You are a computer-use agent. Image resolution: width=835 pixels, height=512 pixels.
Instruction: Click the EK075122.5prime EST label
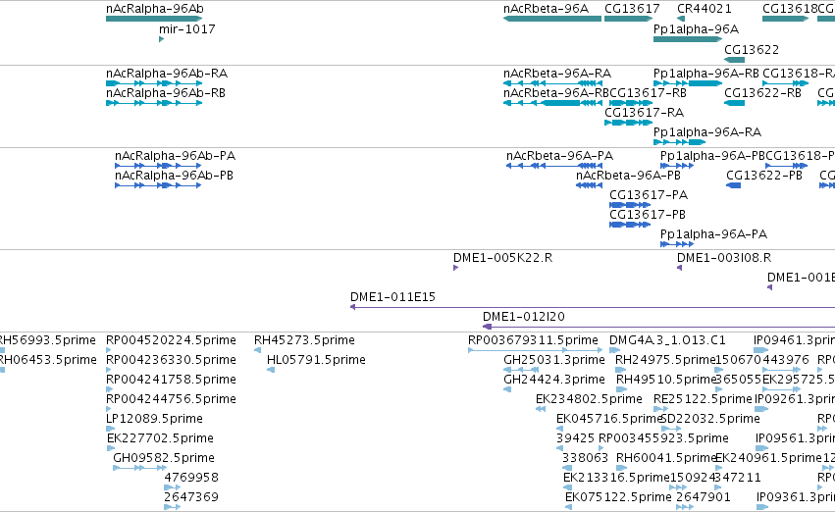coord(618,497)
